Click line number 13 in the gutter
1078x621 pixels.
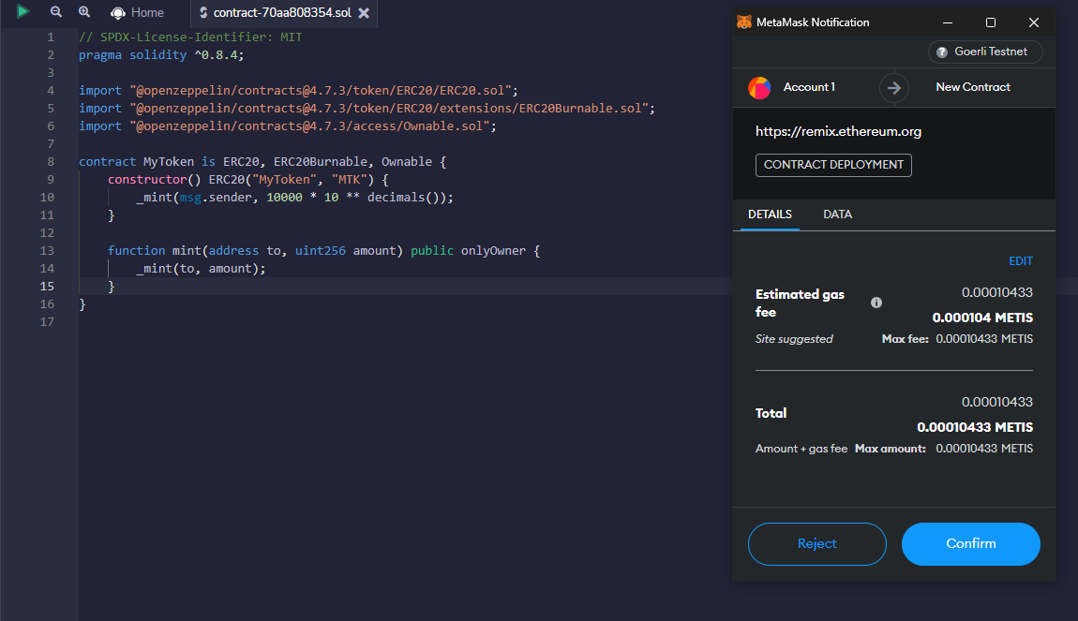(47, 251)
